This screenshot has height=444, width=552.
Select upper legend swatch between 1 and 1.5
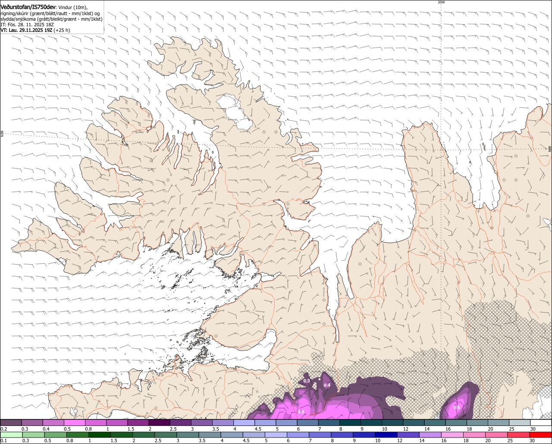[117, 423]
